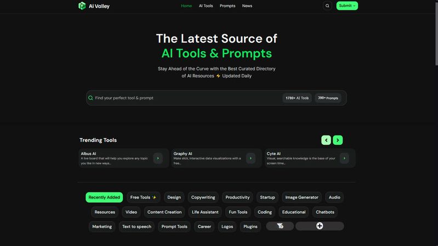Click the filter funnel icon button
This screenshot has width=438, height=246.
pyautogui.click(x=280, y=226)
